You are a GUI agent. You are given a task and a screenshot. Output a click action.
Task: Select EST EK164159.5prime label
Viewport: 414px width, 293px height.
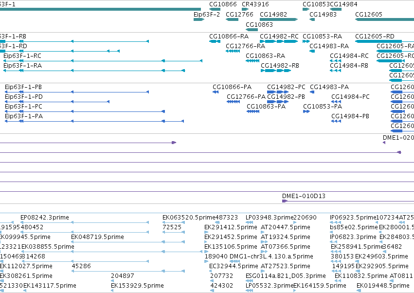coord(320,286)
